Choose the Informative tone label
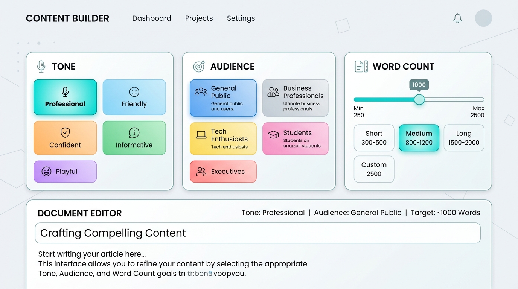518x289 pixels. [x=134, y=145]
